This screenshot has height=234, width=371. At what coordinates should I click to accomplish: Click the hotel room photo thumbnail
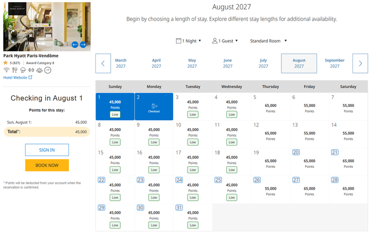coord(47,26)
